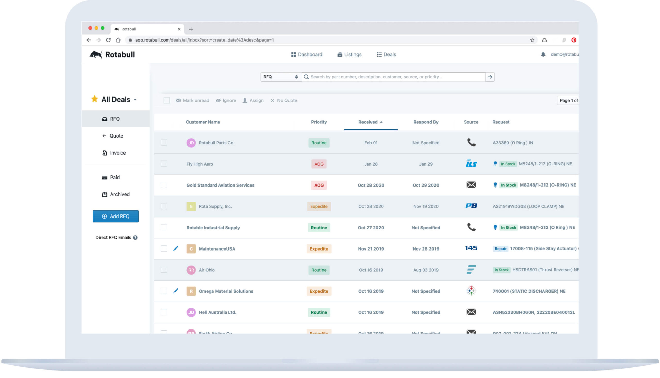Click the pencil edit icon beside MaintenanceUSA
660x378 pixels.
tap(176, 248)
